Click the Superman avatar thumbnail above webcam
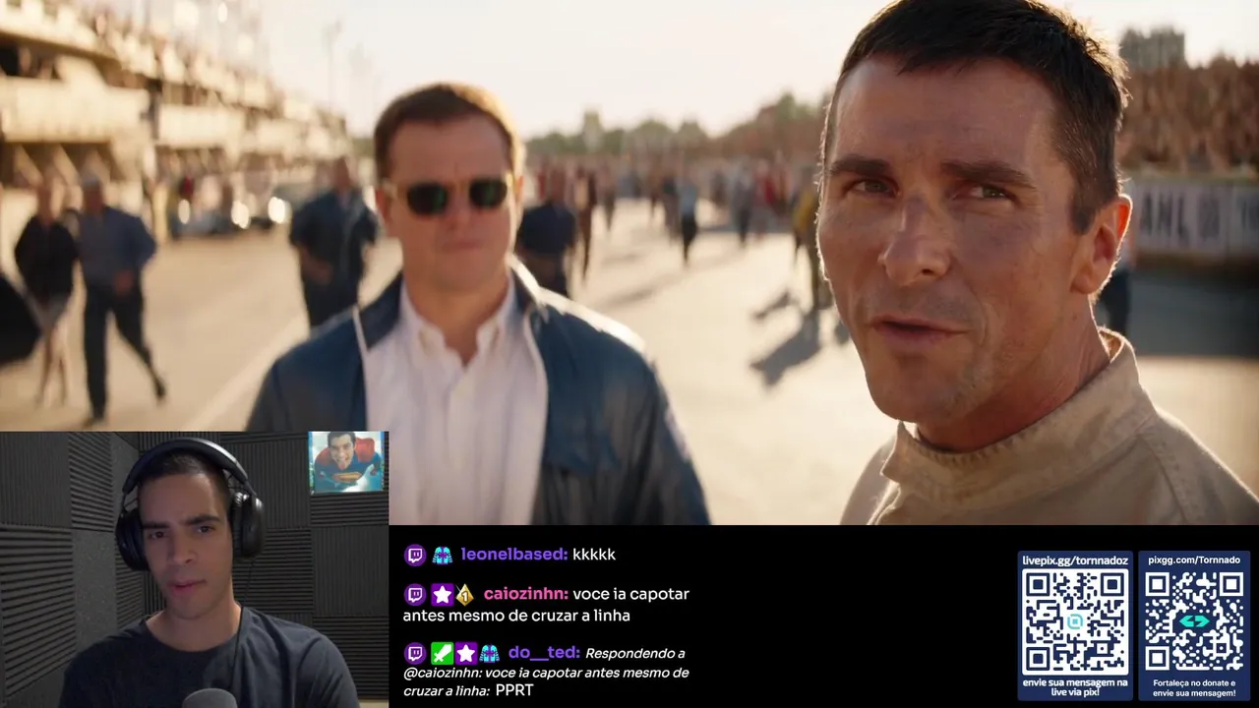Image resolution: width=1259 pixels, height=708 pixels. click(x=346, y=462)
